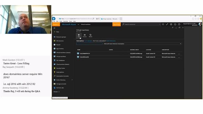Image resolution: width=203 pixels, height=114 pixels.
Task: Open Resource groups in the sidebar
Action: click(60, 37)
